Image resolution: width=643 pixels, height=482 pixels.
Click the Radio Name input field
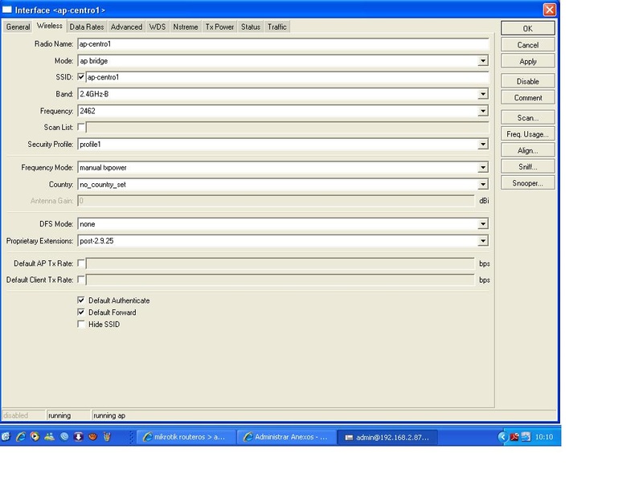(x=283, y=44)
